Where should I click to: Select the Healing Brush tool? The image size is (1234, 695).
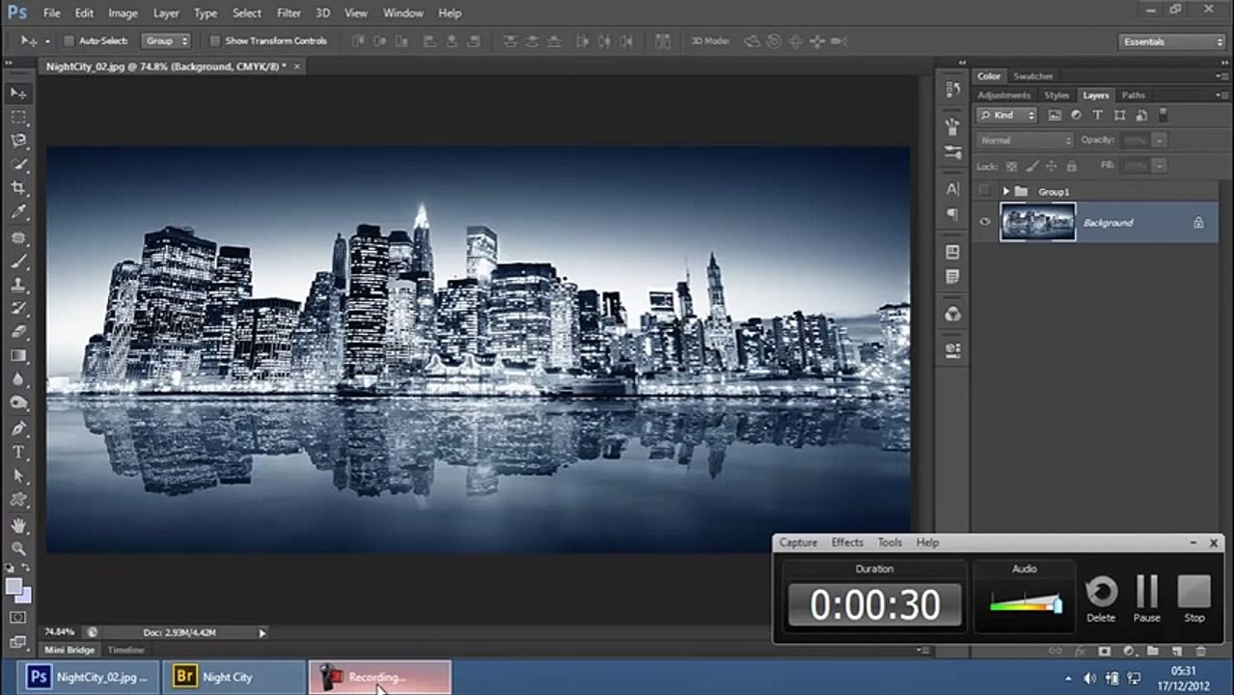click(18, 237)
